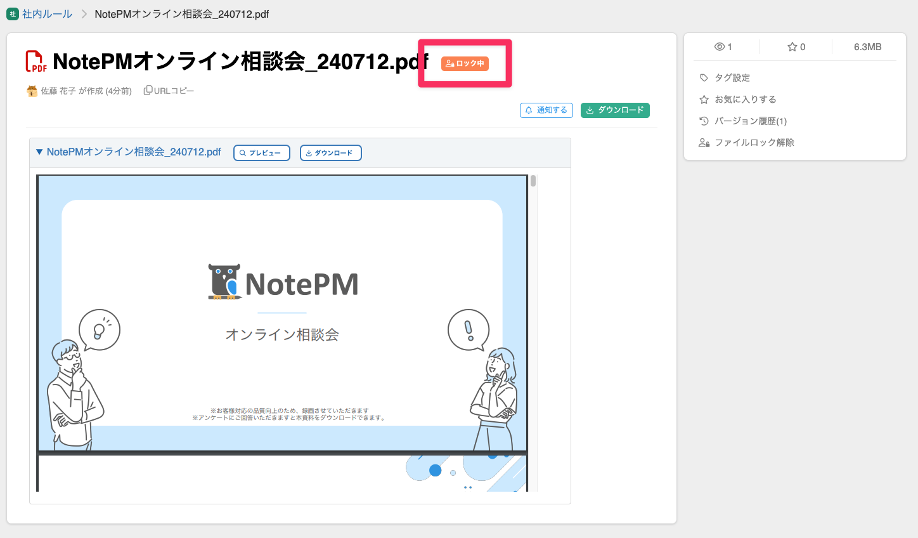The width and height of the screenshot is (918, 538).
Task: Copy the page URL with URLコピー
Action: 169,91
